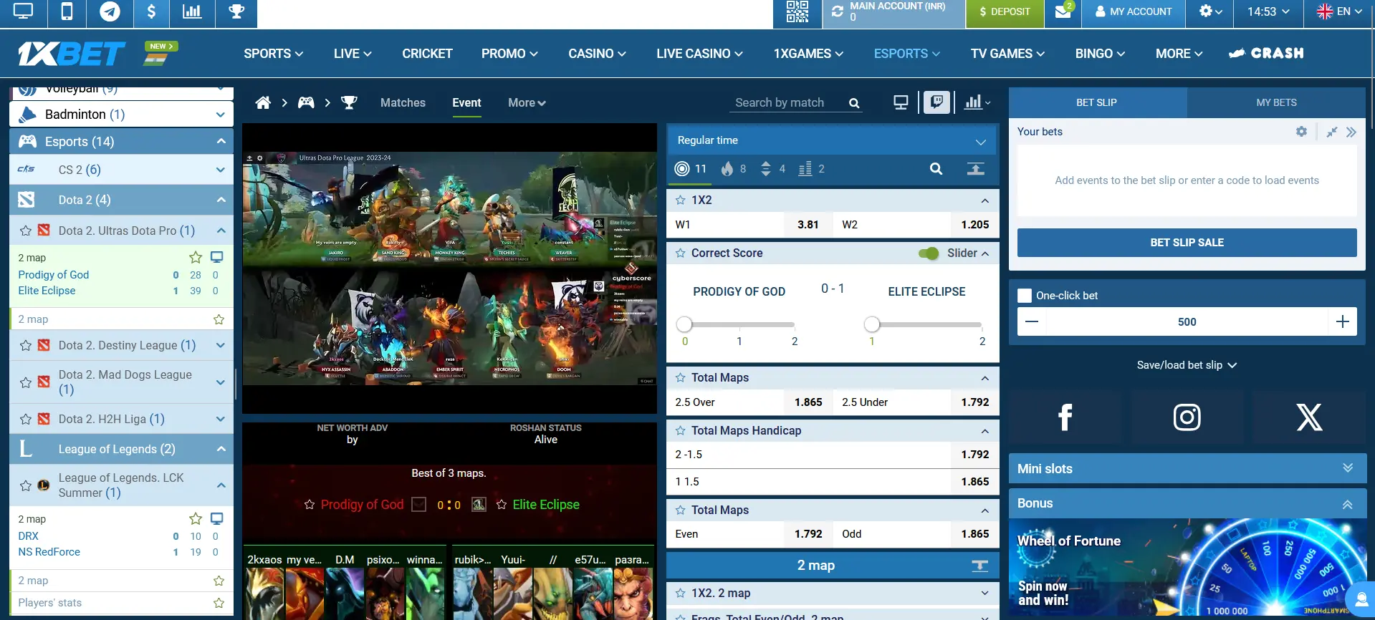Open bet slip settings gear
1375x620 pixels.
coord(1301,132)
